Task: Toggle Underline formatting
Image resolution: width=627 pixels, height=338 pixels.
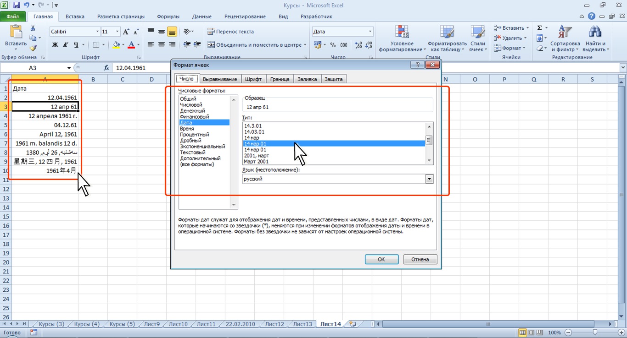Action: click(76, 45)
